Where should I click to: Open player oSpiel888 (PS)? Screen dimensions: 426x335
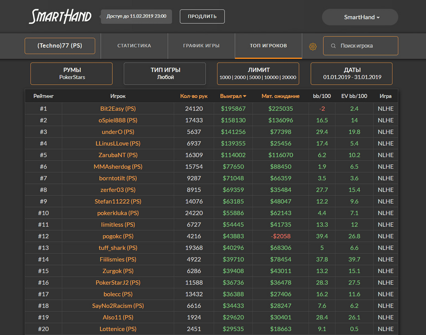click(118, 120)
